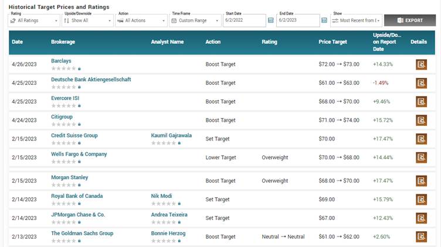Open analyst Nik Modi's profile link
The width and height of the screenshot is (441, 247).
pyautogui.click(x=161, y=196)
